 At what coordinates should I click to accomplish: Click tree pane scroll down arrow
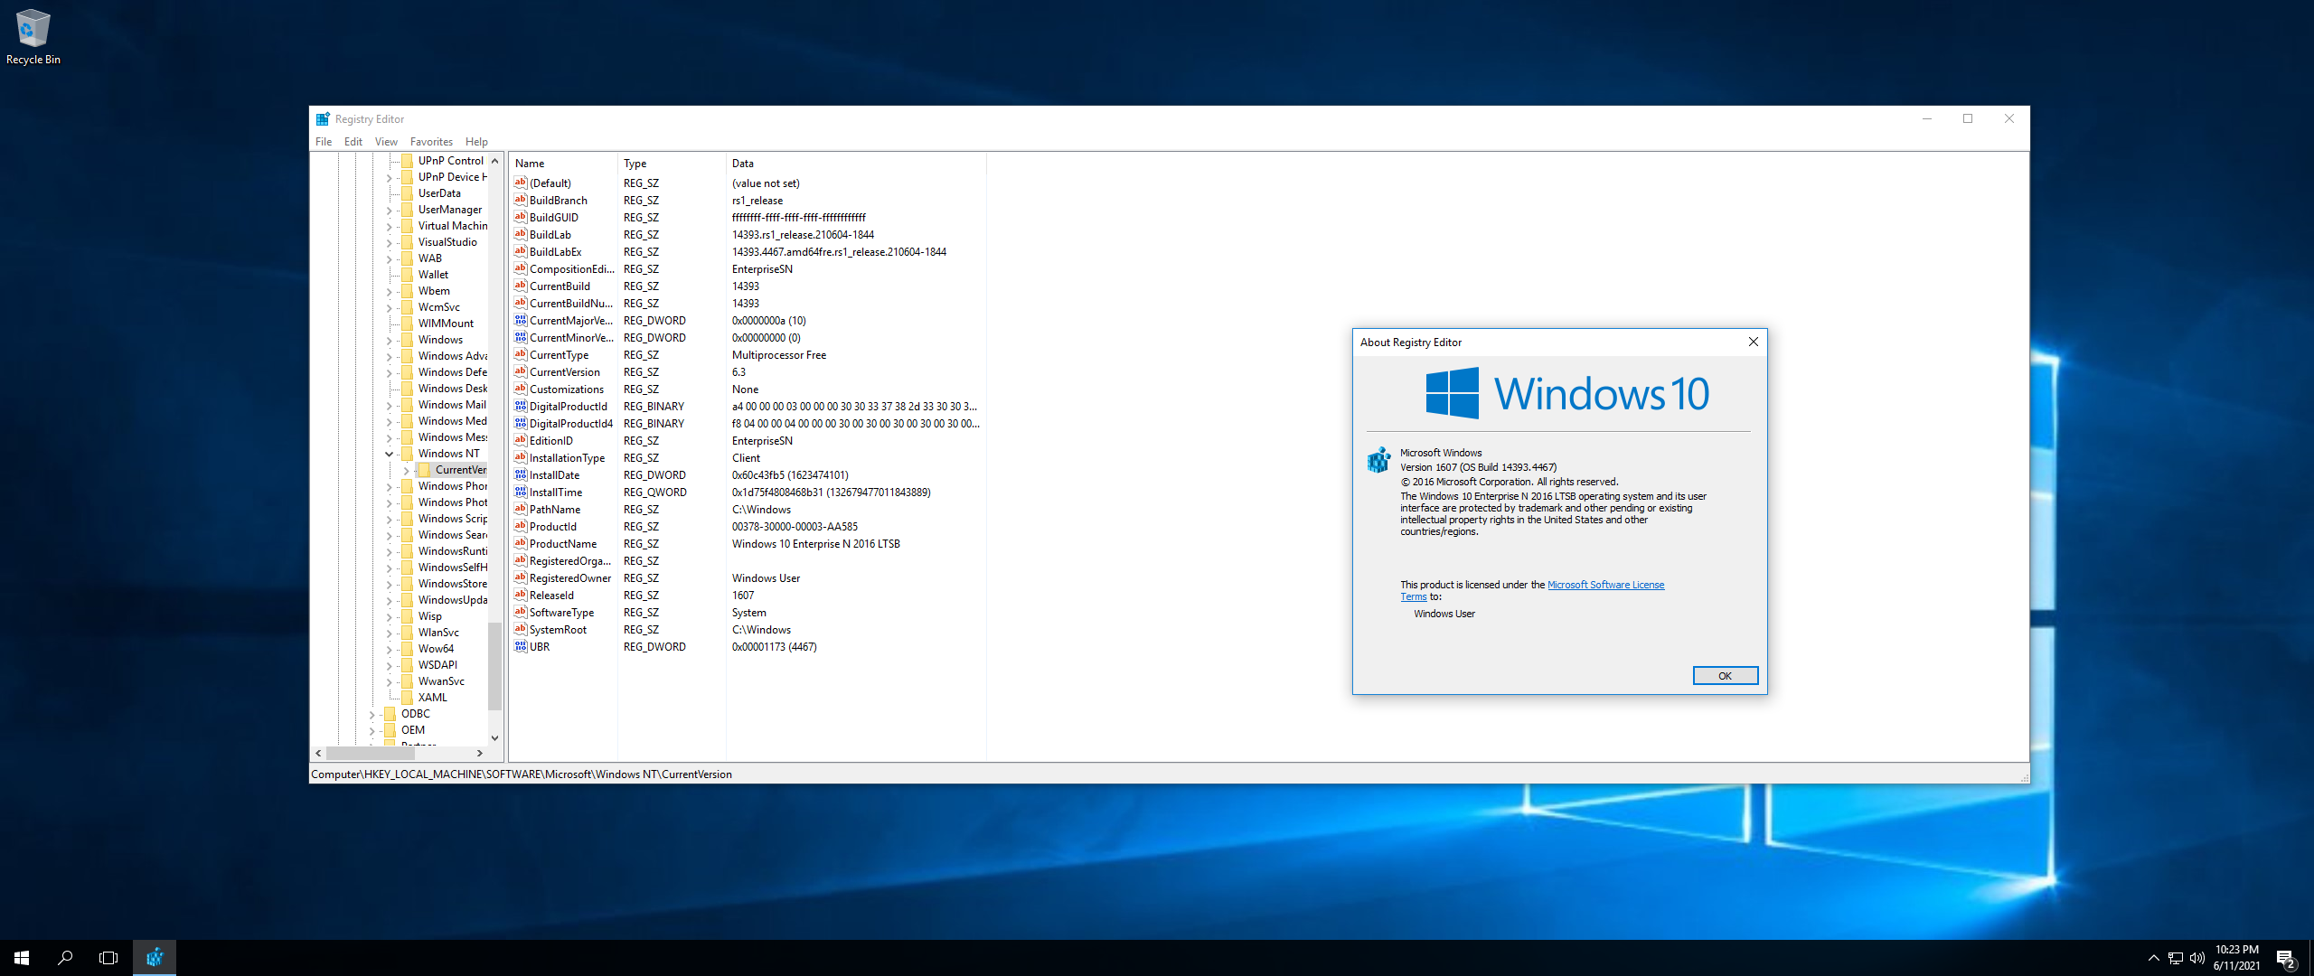pyautogui.click(x=494, y=737)
